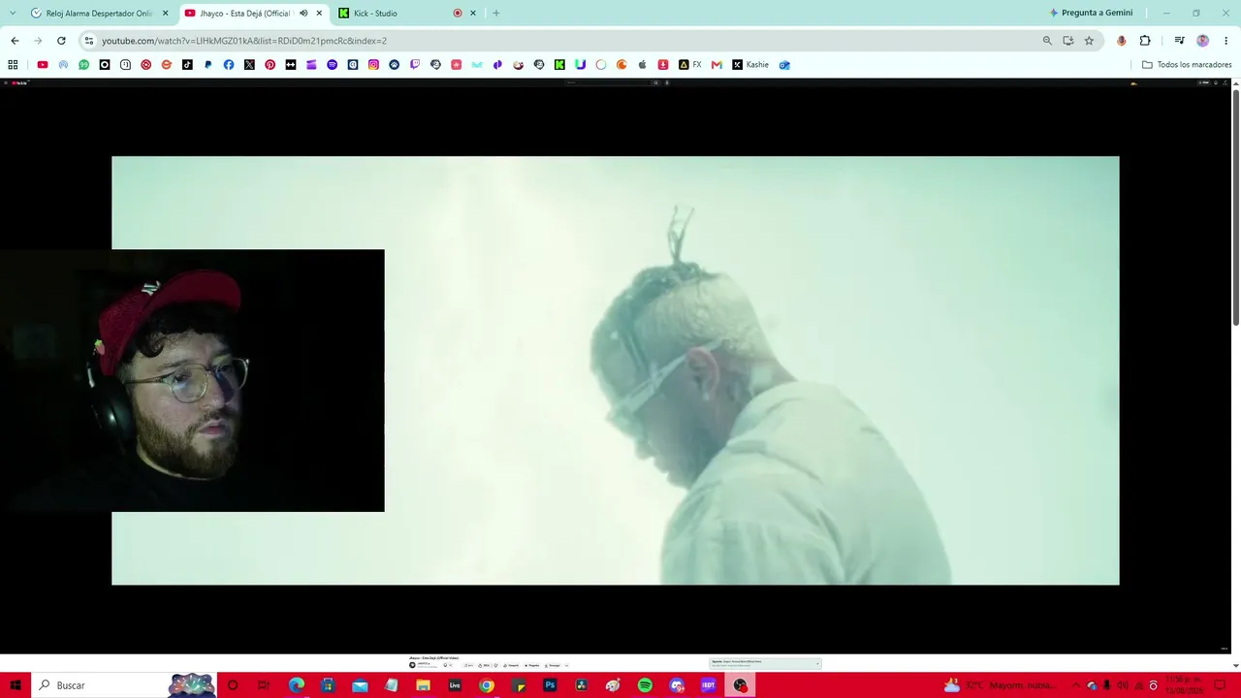Show hidden system tray icons

point(1075,685)
